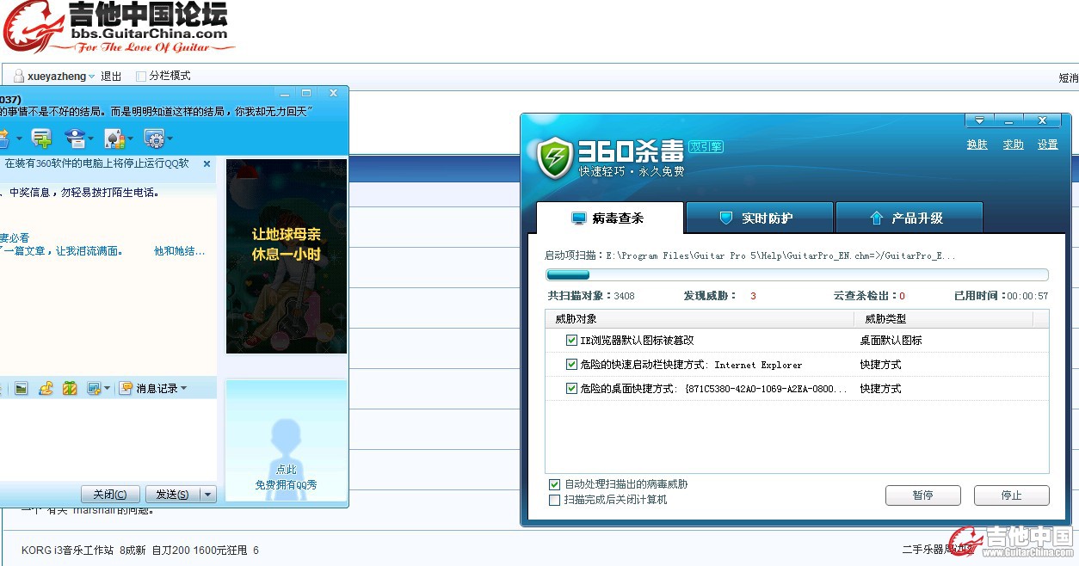Uncheck the IE浏览器默认图标被篡改 threat checkbox
The image size is (1079, 566).
pyautogui.click(x=571, y=341)
